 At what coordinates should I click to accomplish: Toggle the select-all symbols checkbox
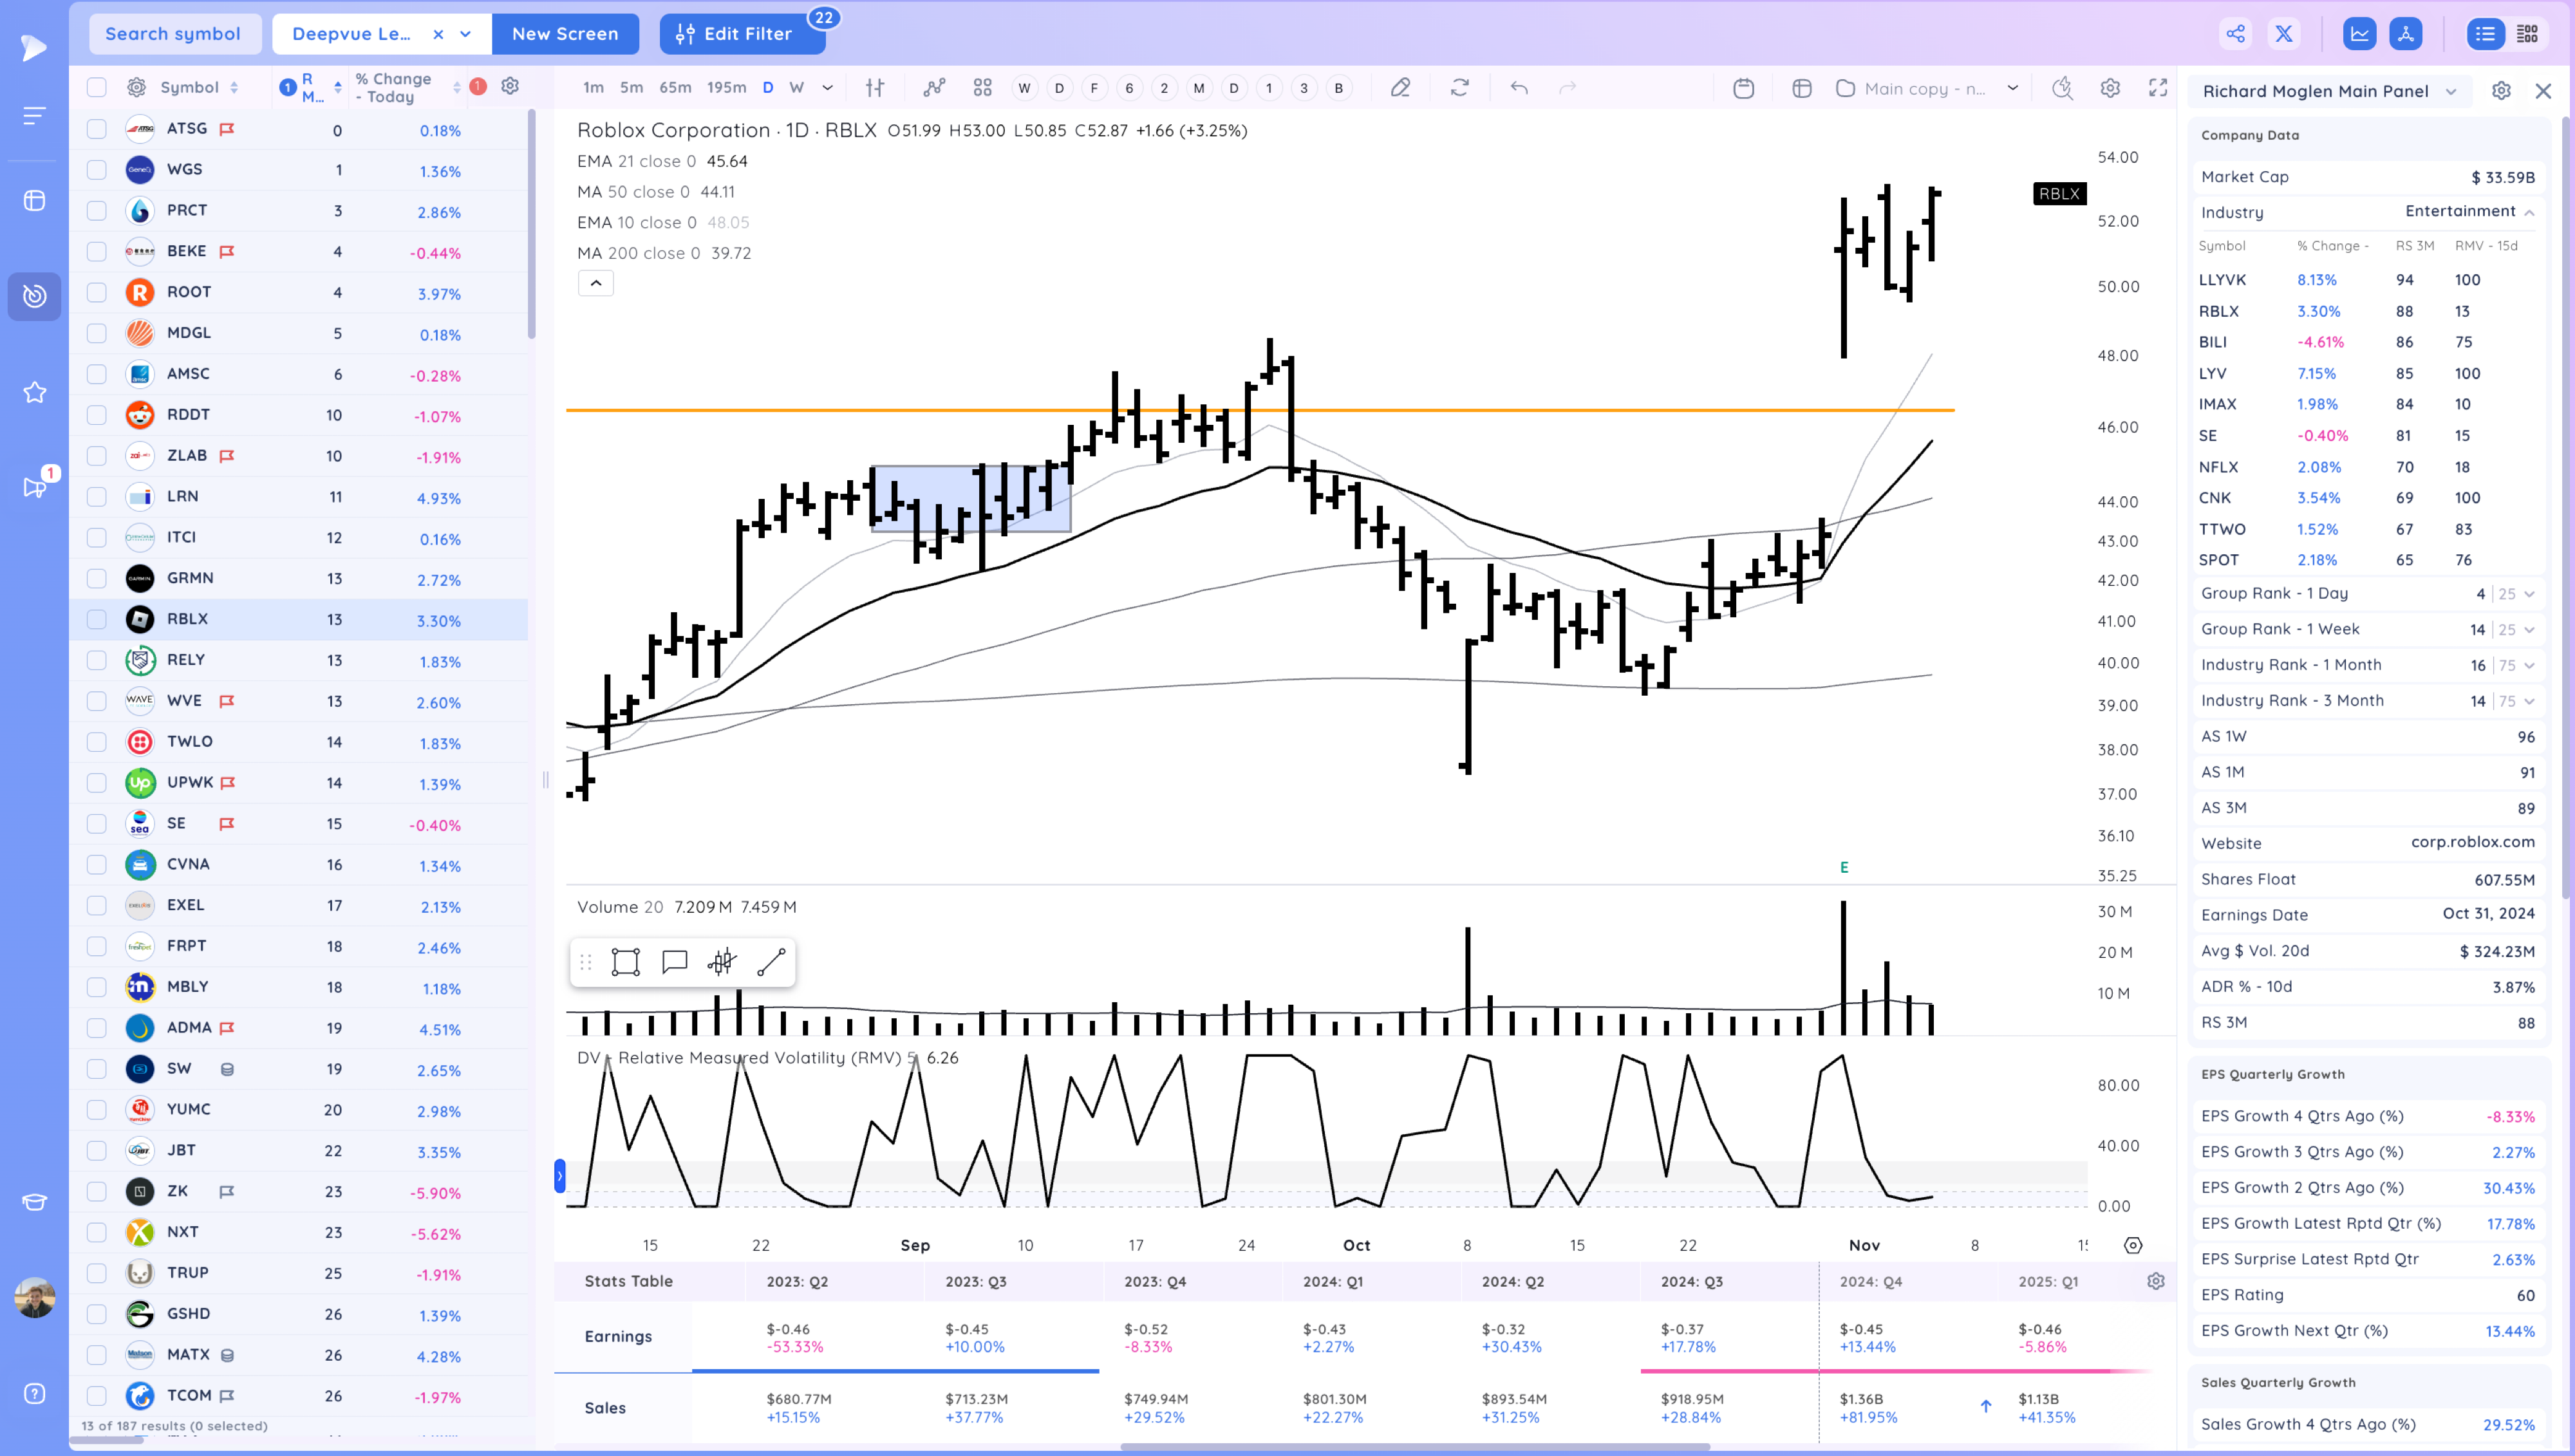[96, 87]
